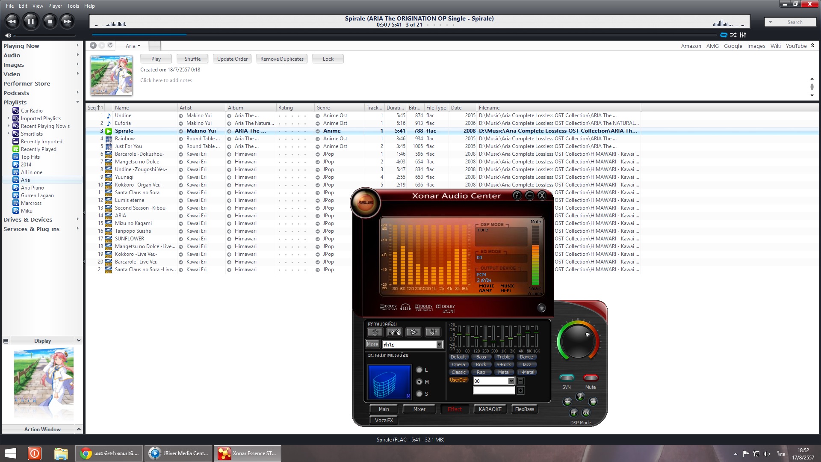Click the Remove Duplicates button
The height and width of the screenshot is (462, 821).
tap(282, 59)
